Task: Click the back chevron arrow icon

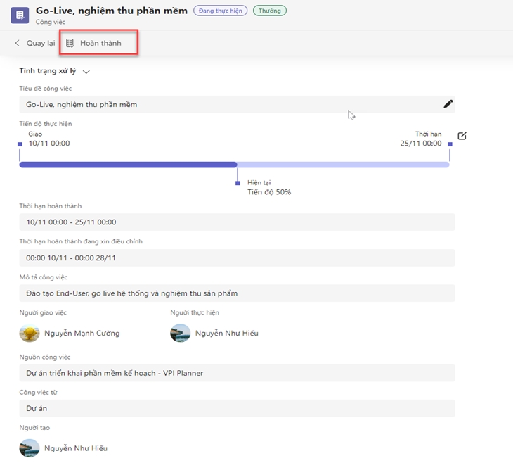Action: tap(18, 44)
